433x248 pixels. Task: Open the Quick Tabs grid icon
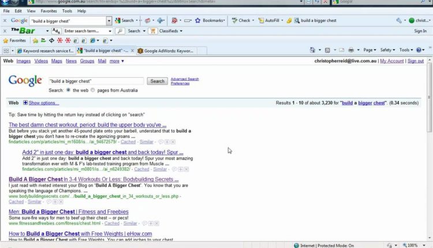click(x=6, y=51)
